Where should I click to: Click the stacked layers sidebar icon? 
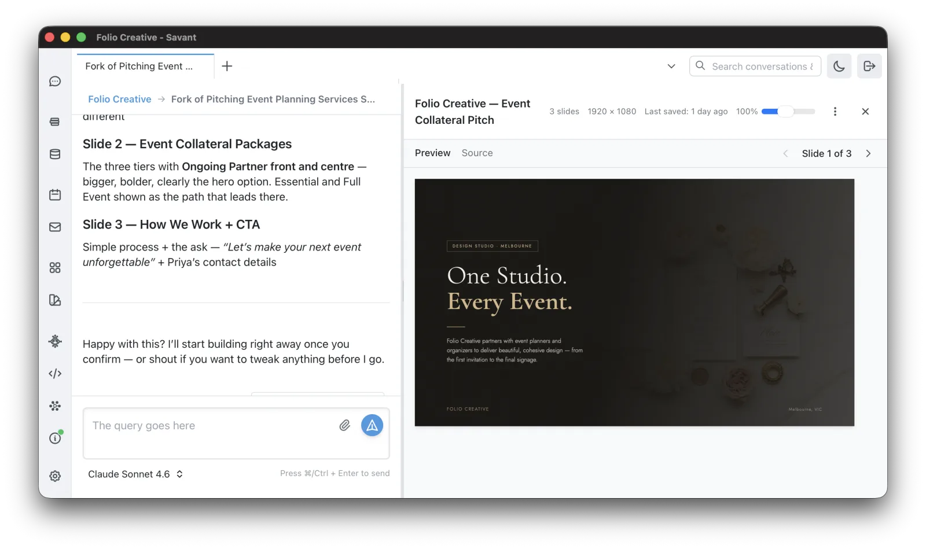tap(55, 122)
